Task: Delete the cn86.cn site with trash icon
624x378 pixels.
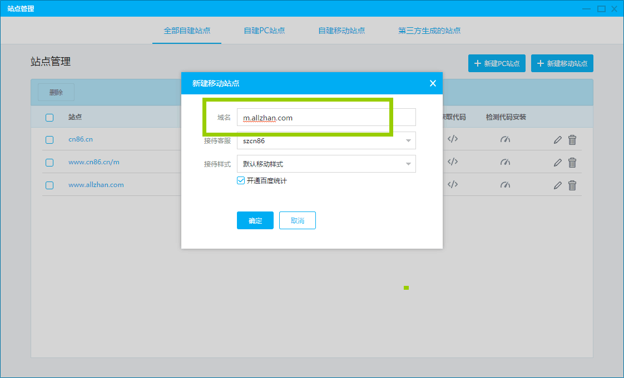Action: click(x=572, y=140)
